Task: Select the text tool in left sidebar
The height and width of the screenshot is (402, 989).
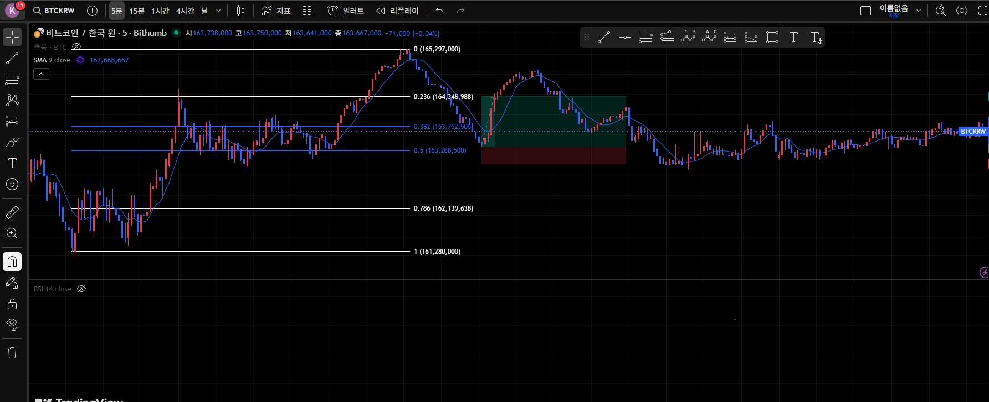Action: pos(12,163)
